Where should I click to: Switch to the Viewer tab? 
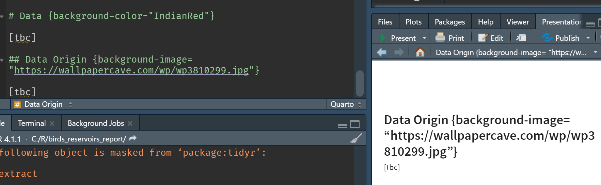click(518, 22)
